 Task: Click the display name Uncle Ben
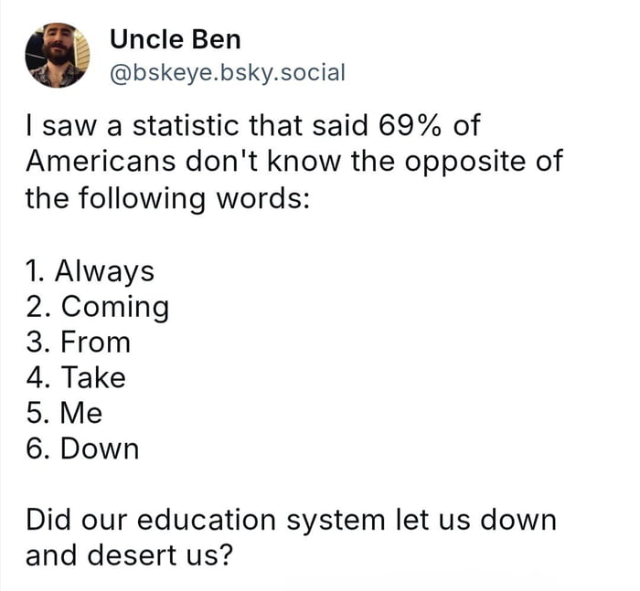[175, 39]
